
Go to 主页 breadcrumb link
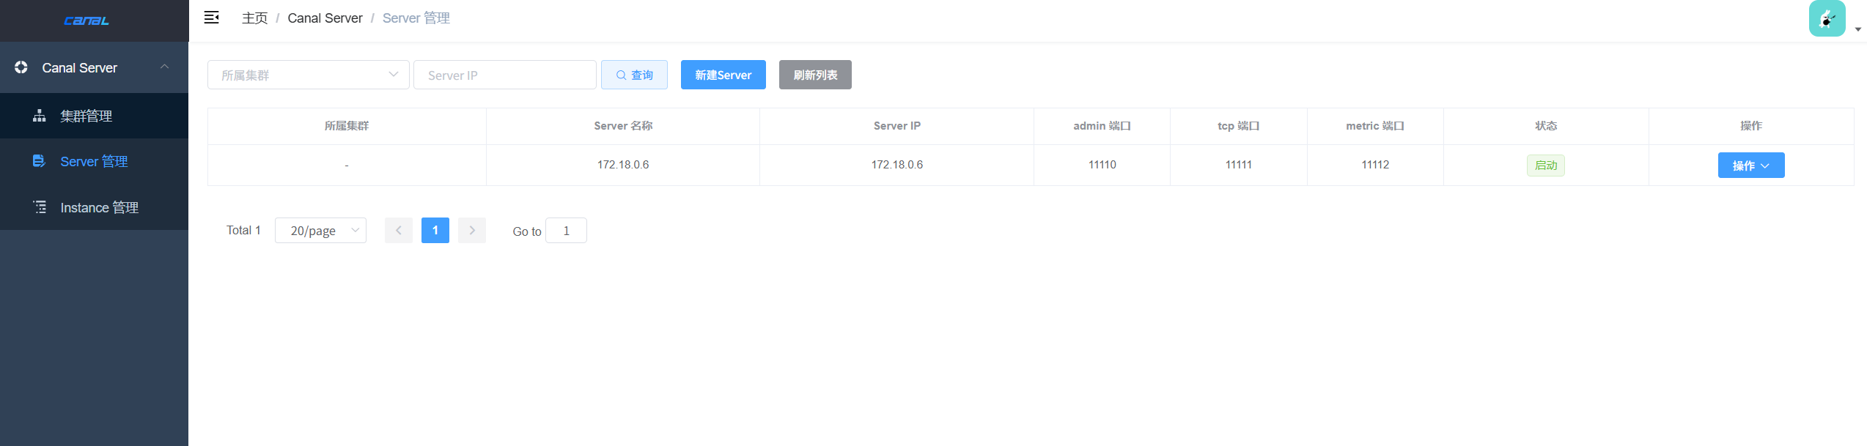pos(254,18)
